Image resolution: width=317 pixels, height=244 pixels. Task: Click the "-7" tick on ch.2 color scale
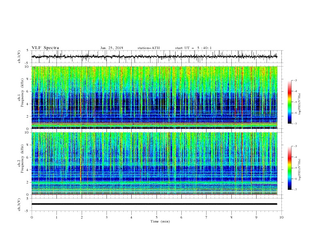coord(295,190)
